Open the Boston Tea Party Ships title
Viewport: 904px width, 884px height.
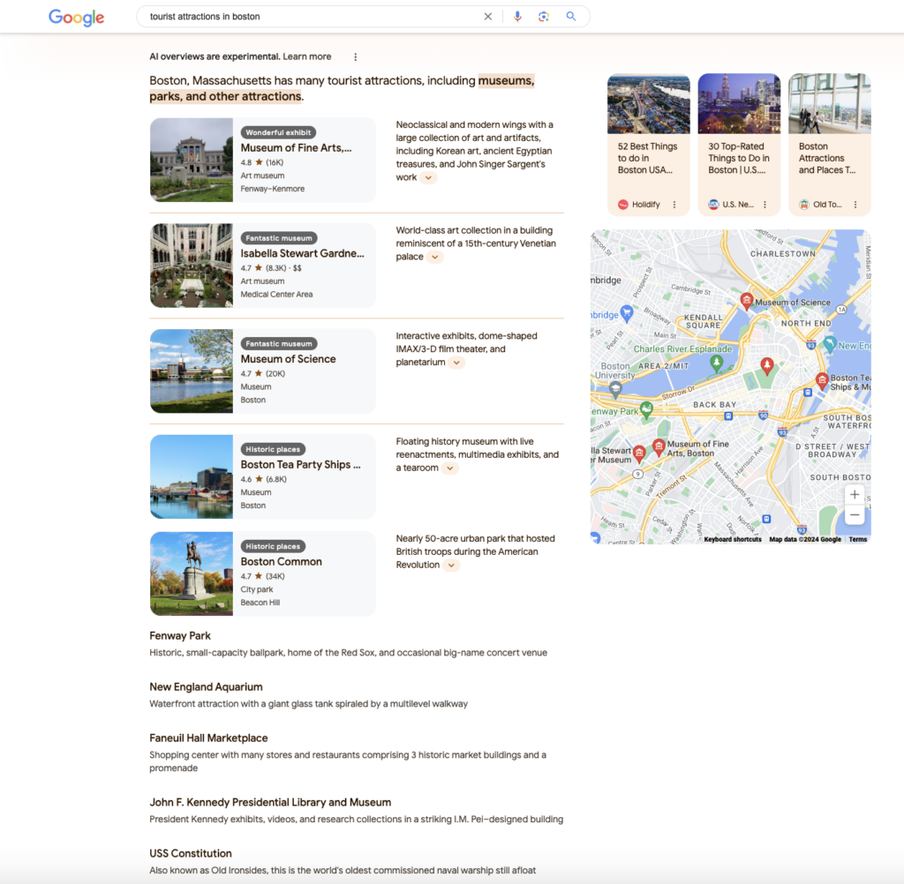click(300, 464)
